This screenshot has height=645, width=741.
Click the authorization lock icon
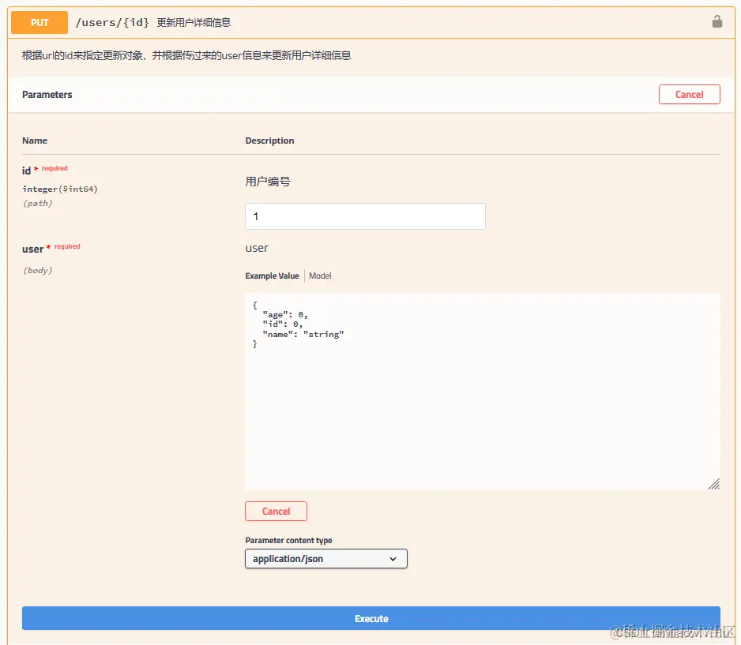(x=717, y=22)
